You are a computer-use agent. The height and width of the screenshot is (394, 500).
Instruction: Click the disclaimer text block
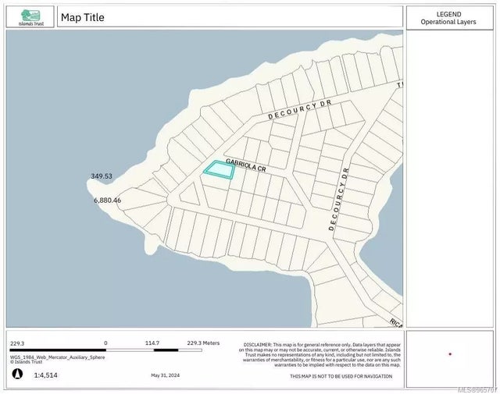tap(323, 354)
